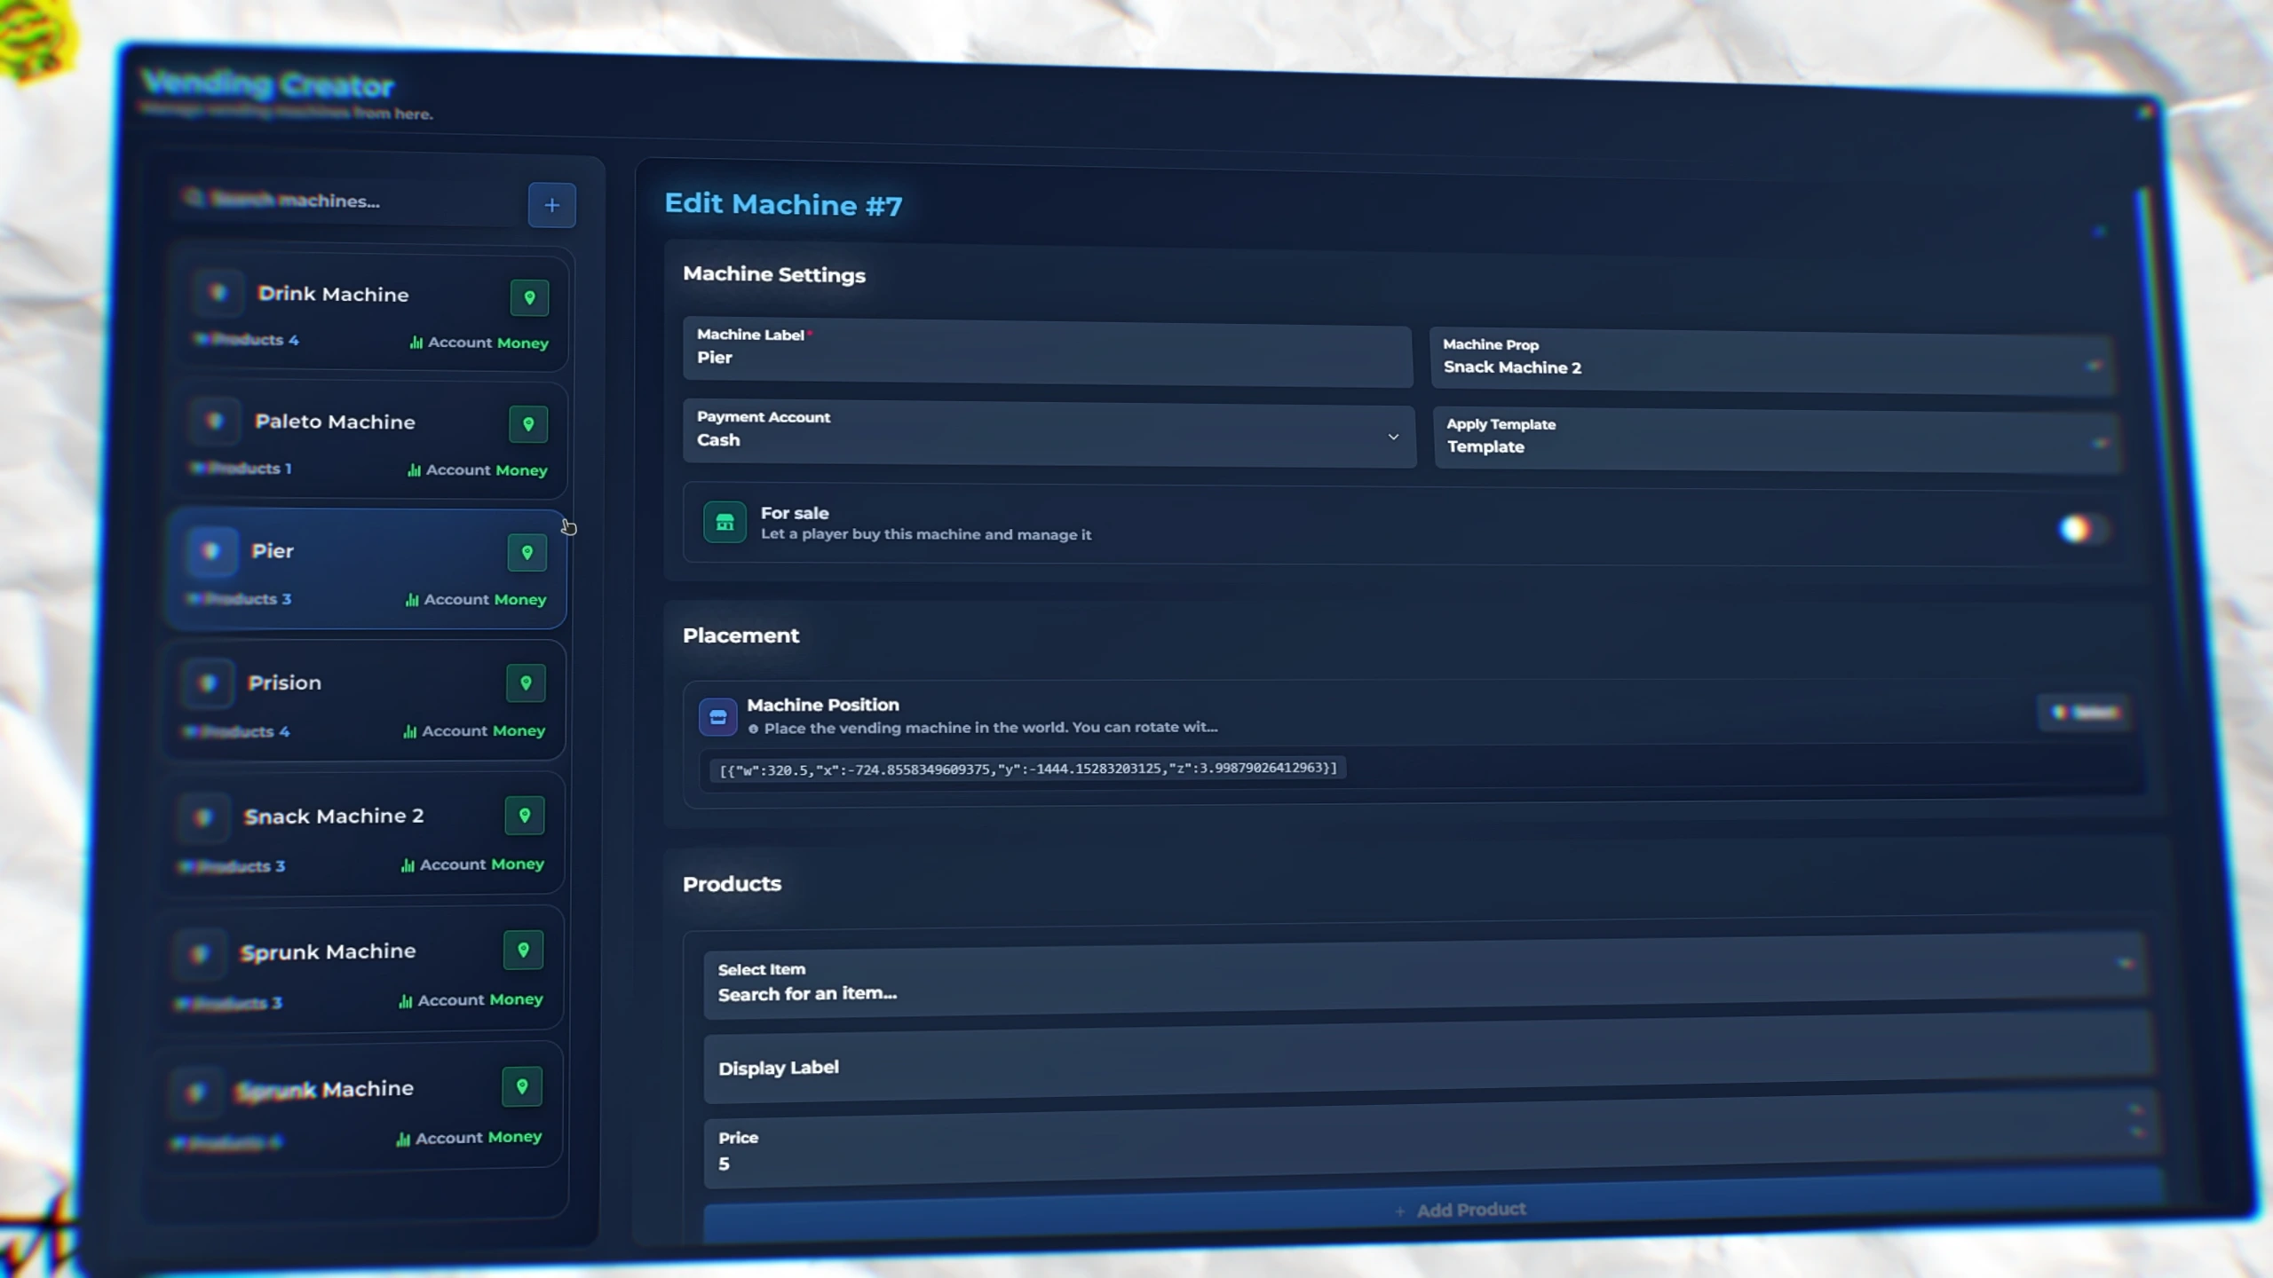2273x1278 pixels.
Task: Select the Sprunk Machine with 4 products
Action: pos(325,1089)
